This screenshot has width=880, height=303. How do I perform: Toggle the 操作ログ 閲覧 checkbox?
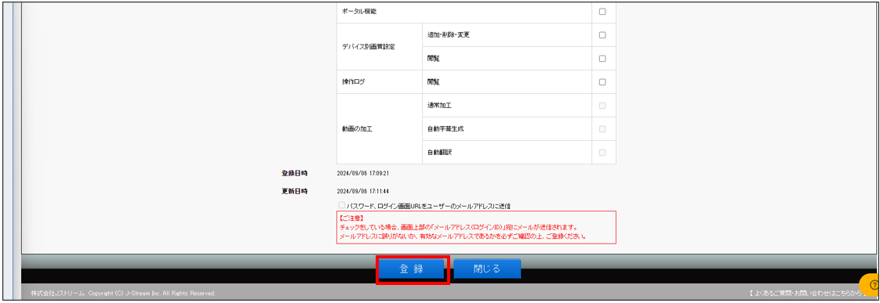coord(602,81)
